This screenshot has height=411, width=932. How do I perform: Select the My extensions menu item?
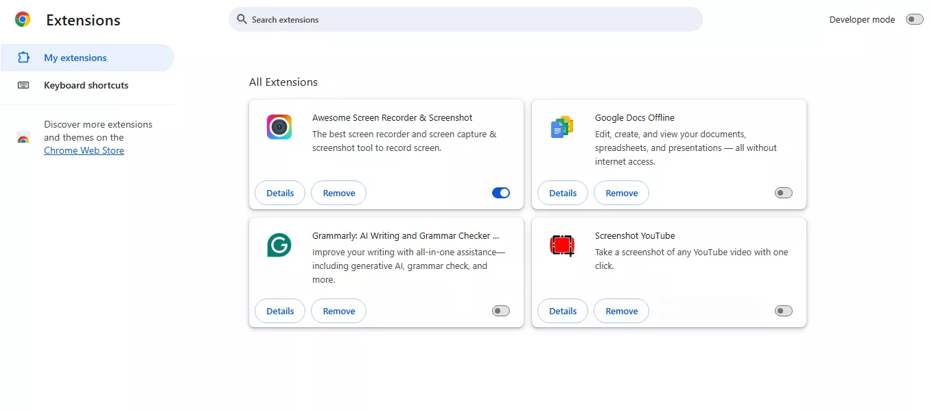click(x=75, y=58)
